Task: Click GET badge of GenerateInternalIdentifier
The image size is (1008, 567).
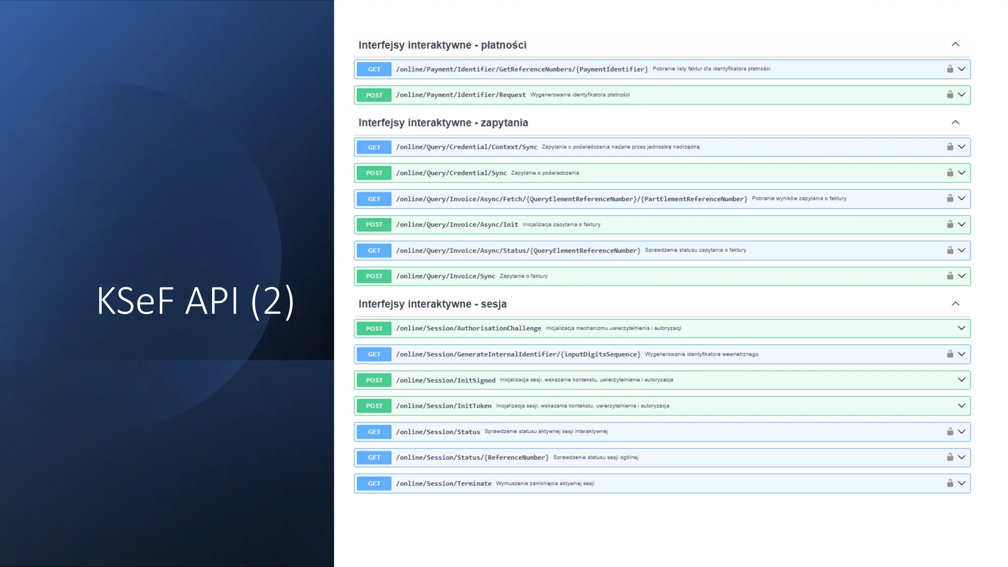Action: coord(374,354)
